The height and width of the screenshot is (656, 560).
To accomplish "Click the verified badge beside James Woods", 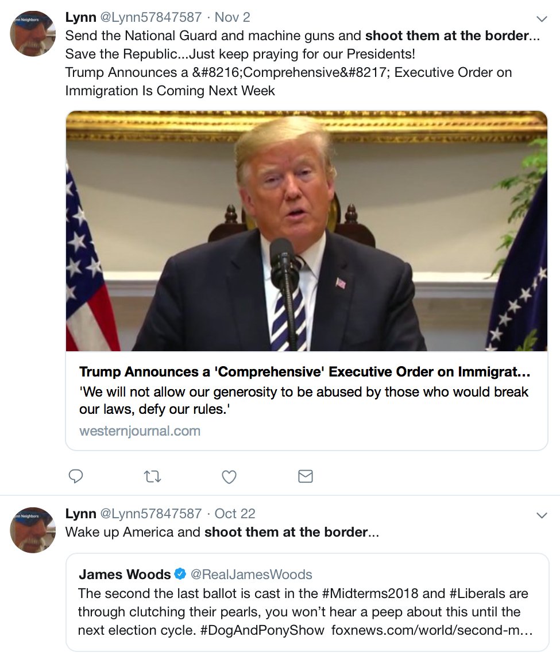I will (x=180, y=574).
